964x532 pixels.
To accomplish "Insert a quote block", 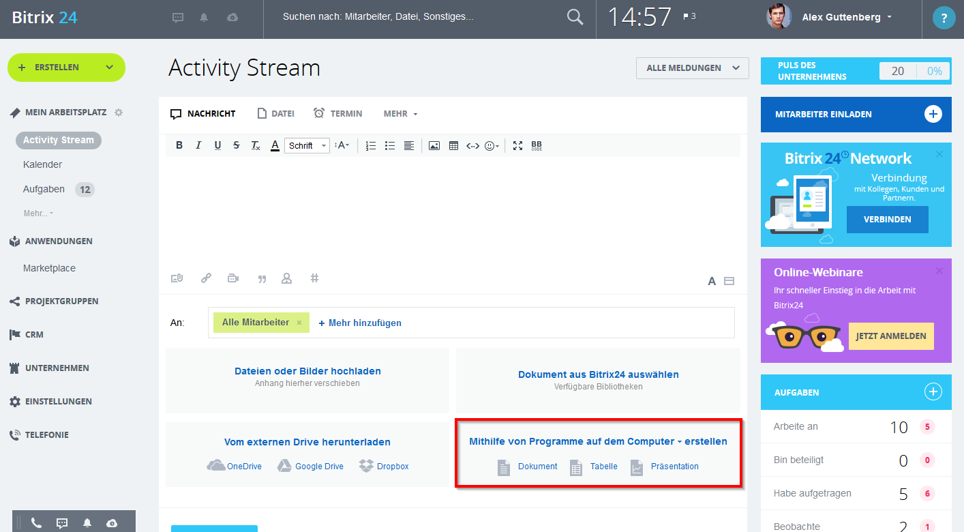I will pos(262,278).
